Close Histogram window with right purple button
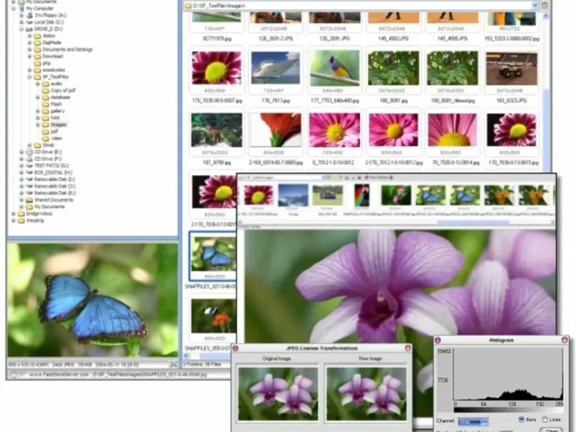The width and height of the screenshot is (576, 432). (x=564, y=340)
